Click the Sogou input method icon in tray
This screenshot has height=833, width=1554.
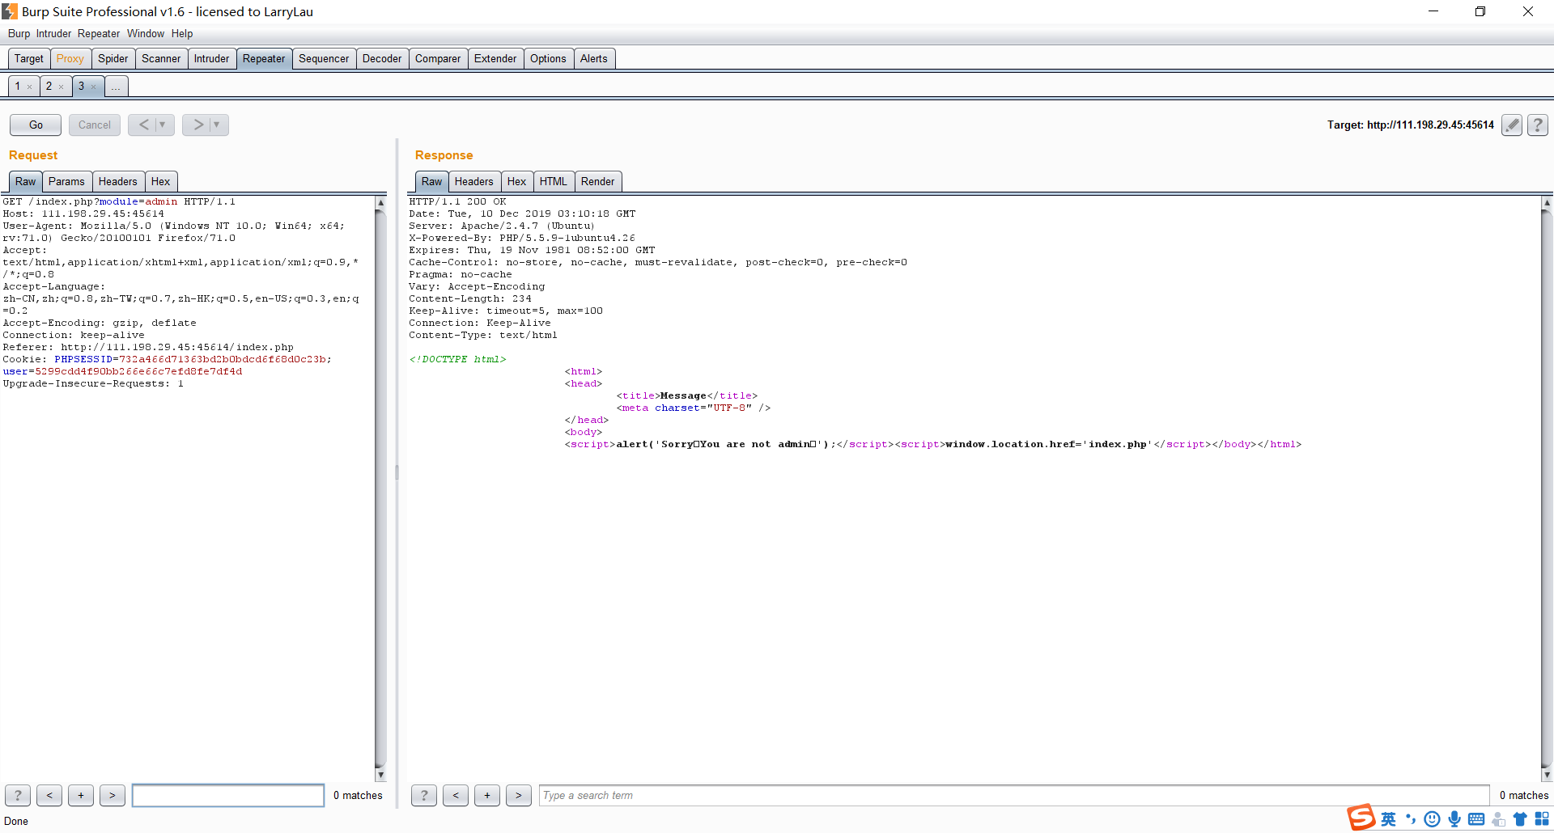point(1361,818)
